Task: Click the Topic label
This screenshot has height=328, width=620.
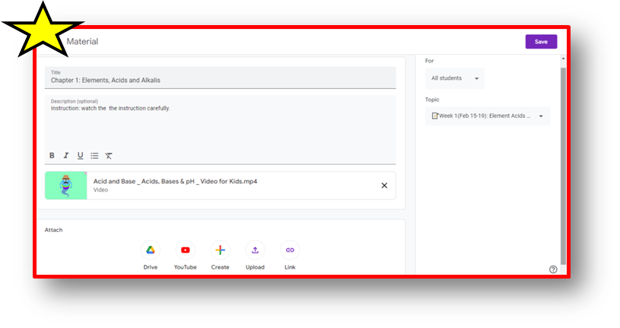Action: pyautogui.click(x=432, y=100)
